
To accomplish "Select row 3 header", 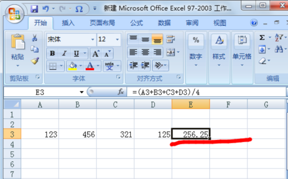I will (12, 134).
